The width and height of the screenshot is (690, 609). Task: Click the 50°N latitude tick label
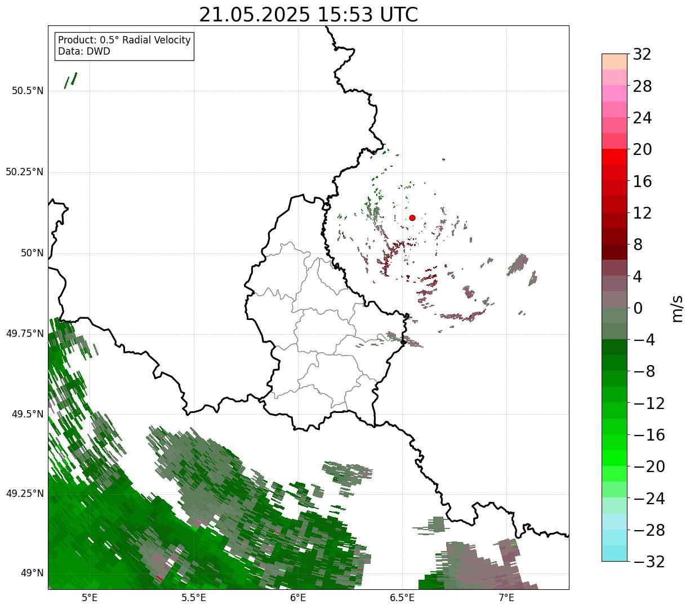[x=32, y=253]
